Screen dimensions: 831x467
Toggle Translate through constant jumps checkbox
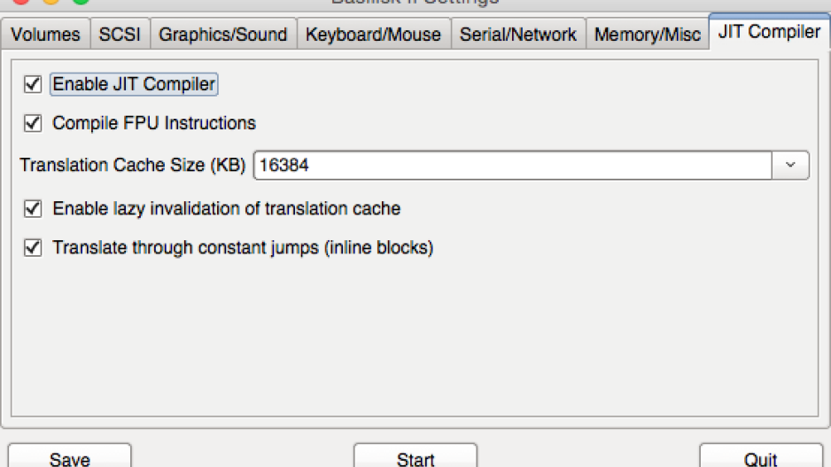[32, 247]
